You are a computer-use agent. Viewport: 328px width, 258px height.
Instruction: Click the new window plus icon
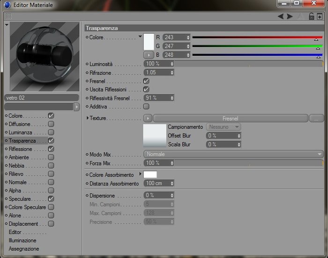coord(320,16)
